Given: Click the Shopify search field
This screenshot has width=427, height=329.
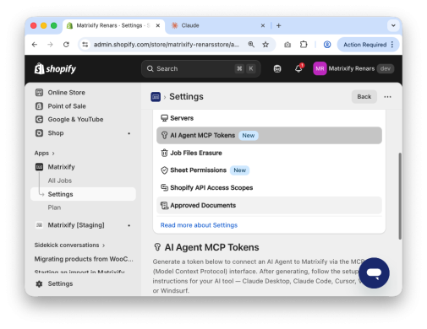Looking at the screenshot, I should (201, 68).
